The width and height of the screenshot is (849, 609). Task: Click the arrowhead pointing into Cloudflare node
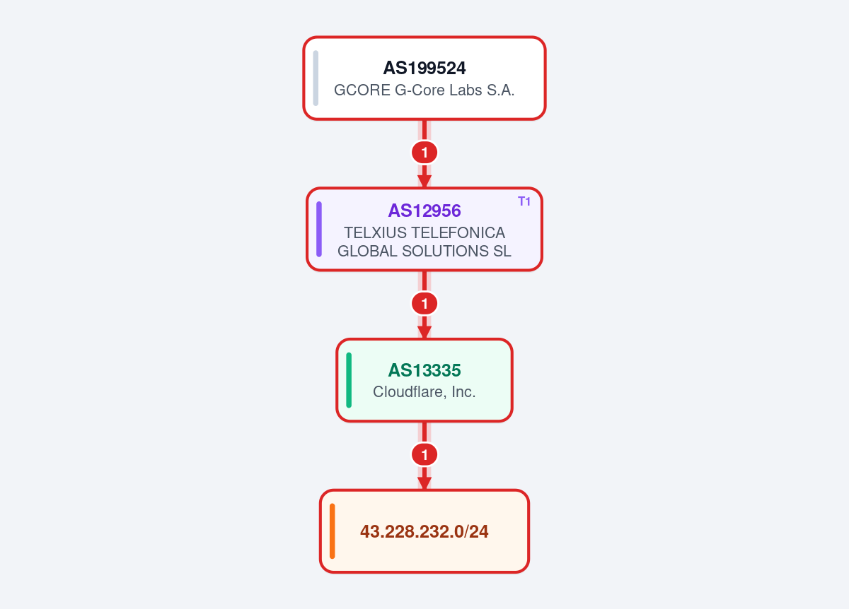(x=424, y=333)
